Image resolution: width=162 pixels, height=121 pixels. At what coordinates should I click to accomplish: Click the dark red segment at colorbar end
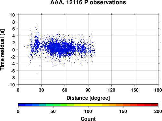tap(155, 105)
